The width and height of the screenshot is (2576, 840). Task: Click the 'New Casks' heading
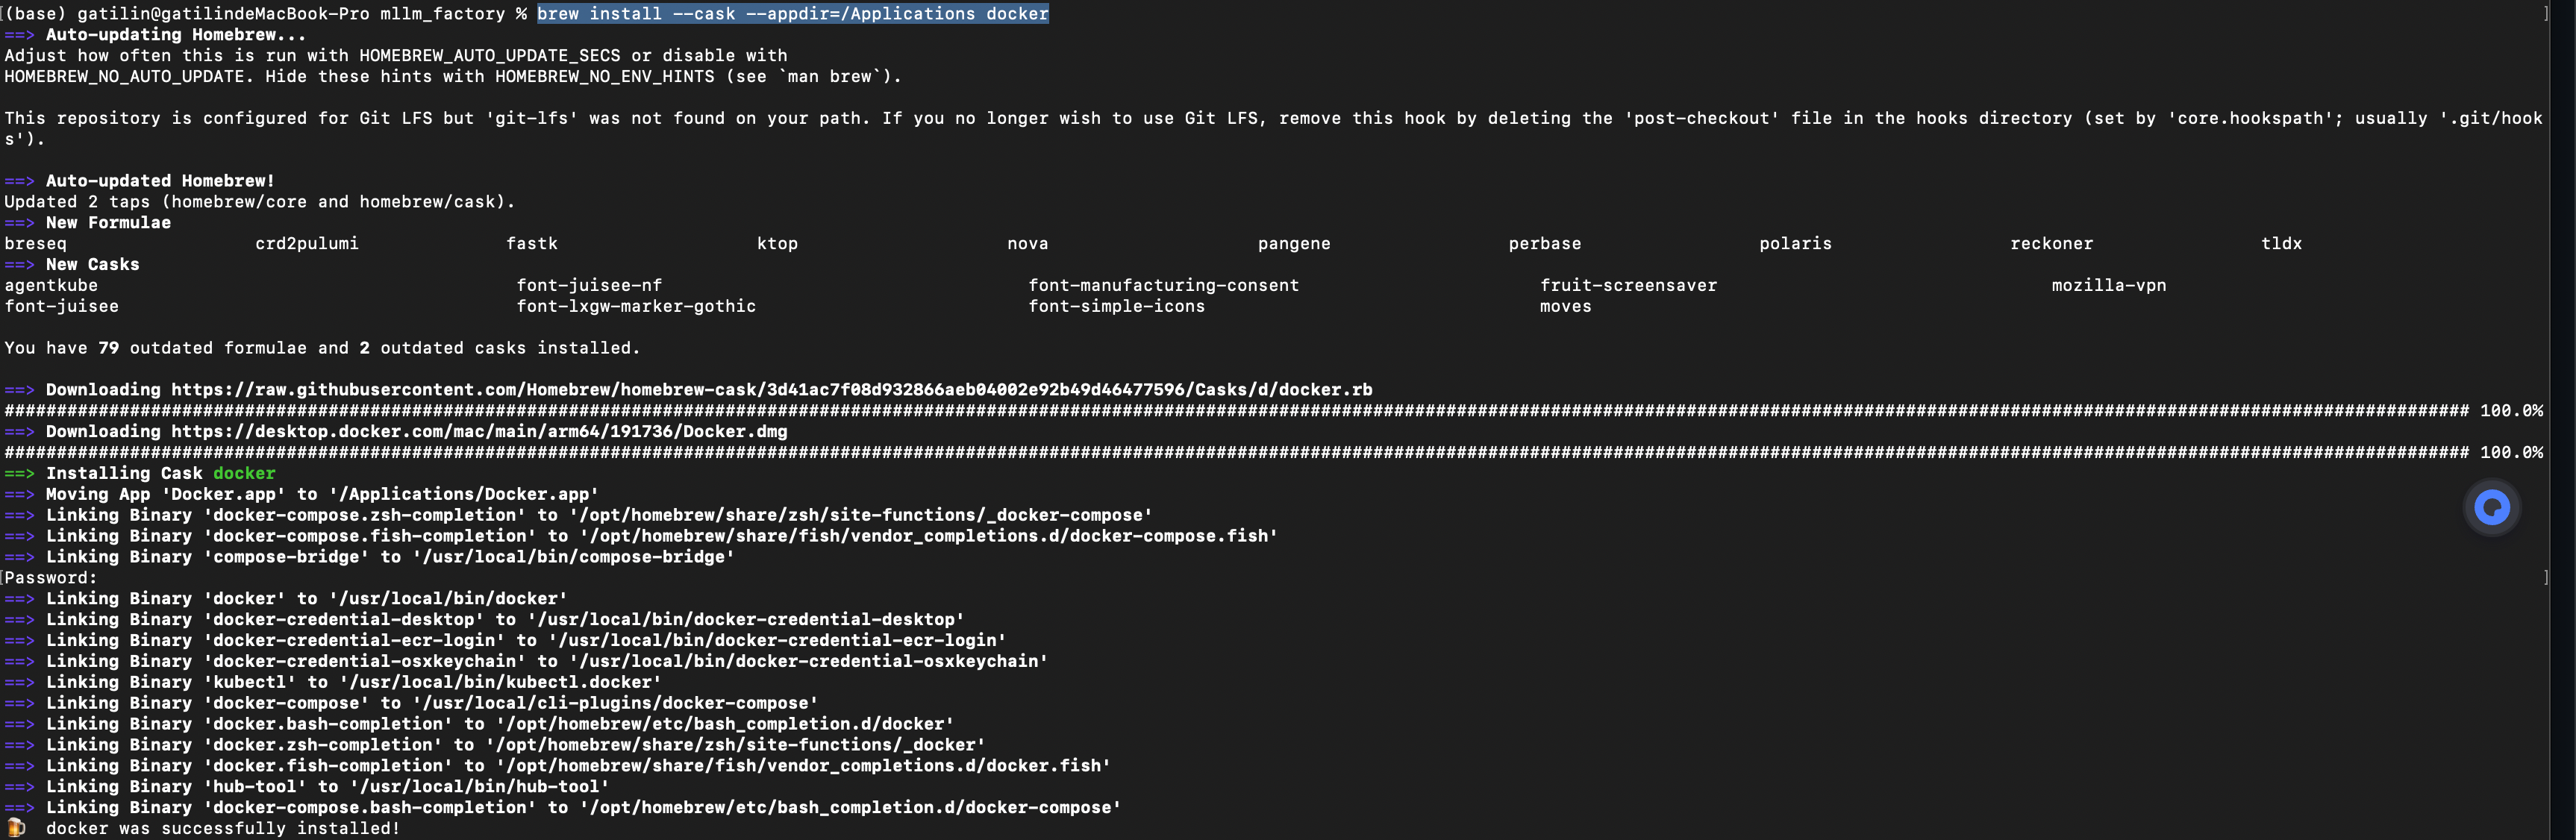pyautogui.click(x=93, y=265)
